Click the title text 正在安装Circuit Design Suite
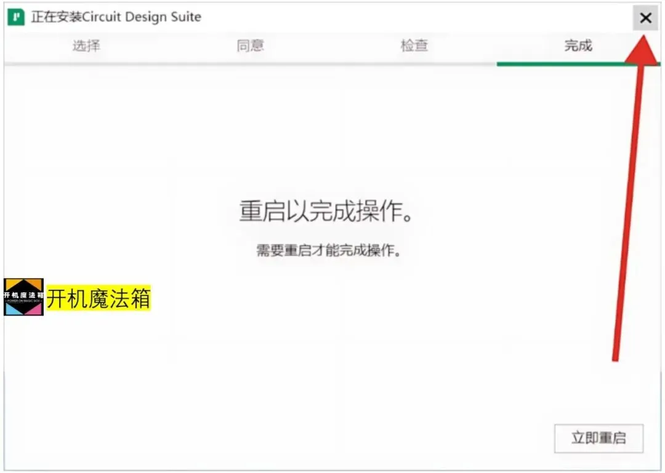 [116, 17]
